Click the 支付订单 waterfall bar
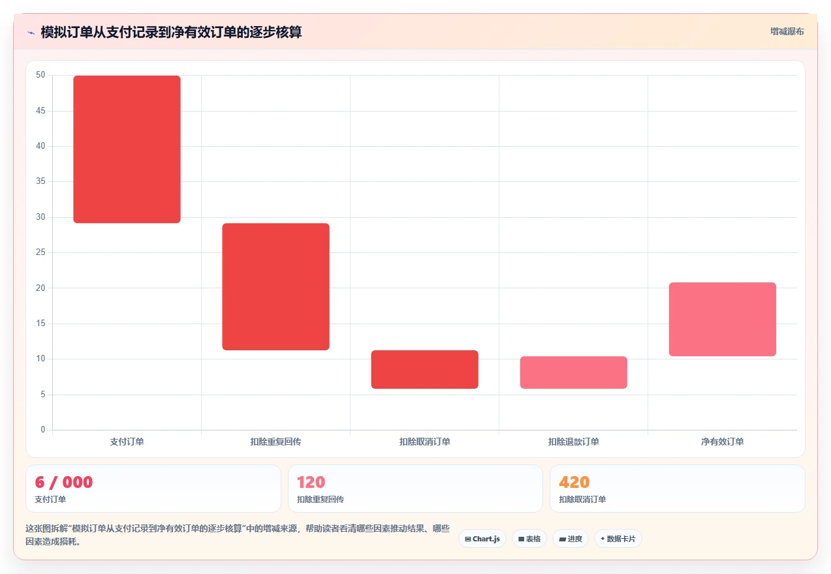The width and height of the screenshot is (831, 574). (127, 149)
